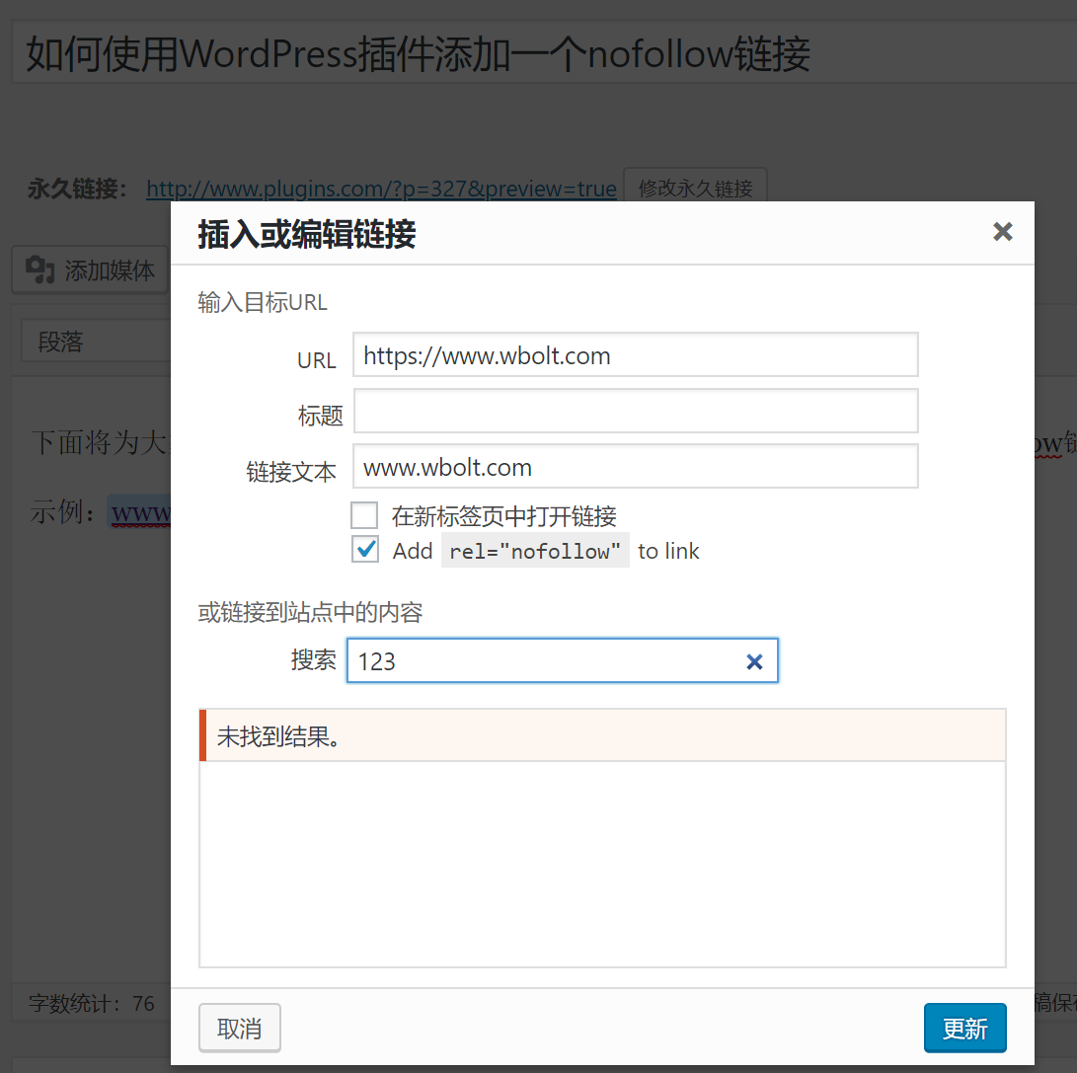Disable the Add rel="nofollow" to link checkbox

coord(365,550)
